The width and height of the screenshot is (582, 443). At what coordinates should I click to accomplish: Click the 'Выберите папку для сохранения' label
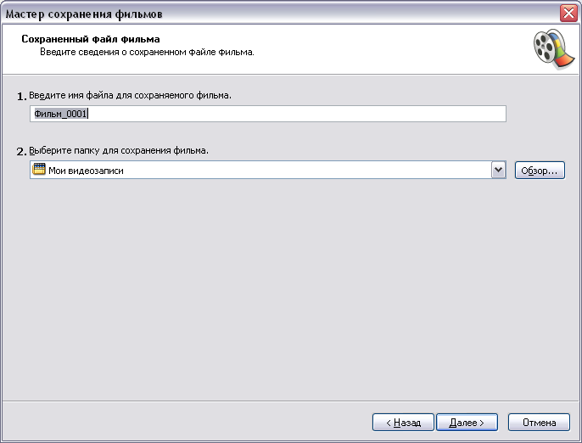[x=119, y=150]
